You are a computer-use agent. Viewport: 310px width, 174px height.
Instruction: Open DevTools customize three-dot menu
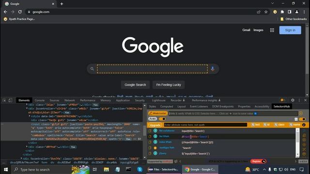tap(299, 100)
